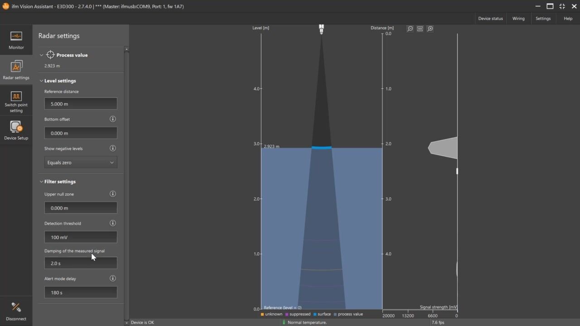Screen dimensions: 580x326
Task: Zoom out the signal graph
Action: click(410, 29)
